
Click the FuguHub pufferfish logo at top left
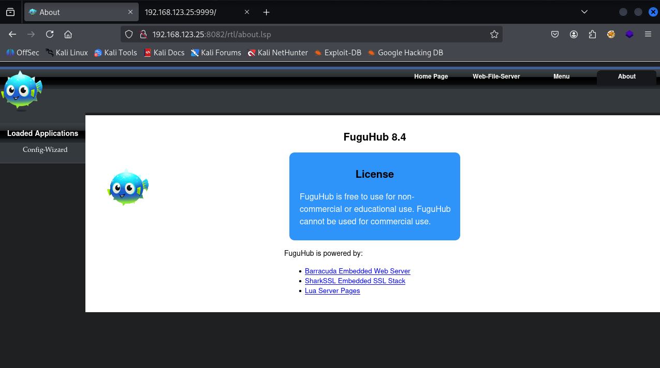click(21, 90)
